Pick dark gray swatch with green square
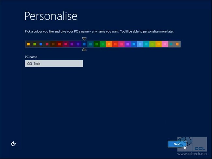This screenshot has height=159, width=212. coord(35,44)
